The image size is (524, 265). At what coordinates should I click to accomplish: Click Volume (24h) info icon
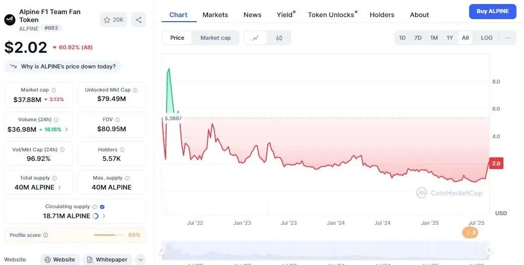point(56,120)
